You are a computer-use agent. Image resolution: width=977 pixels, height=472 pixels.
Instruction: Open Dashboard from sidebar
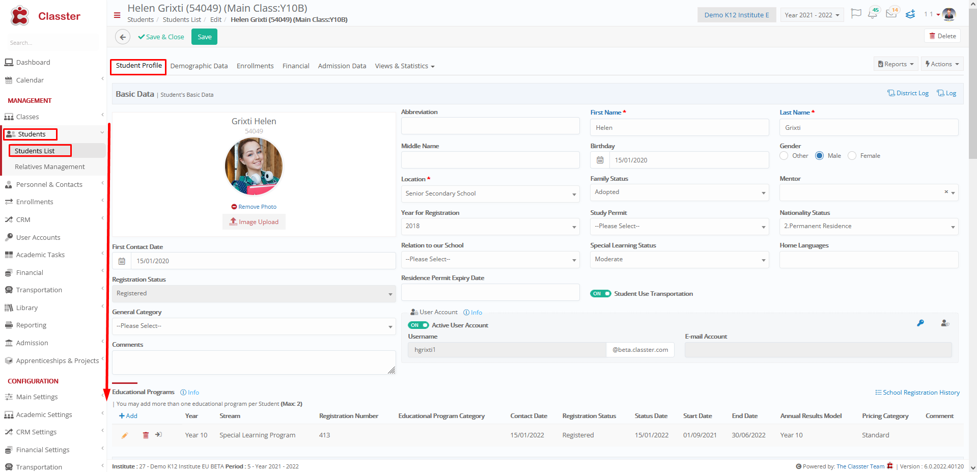pos(33,62)
